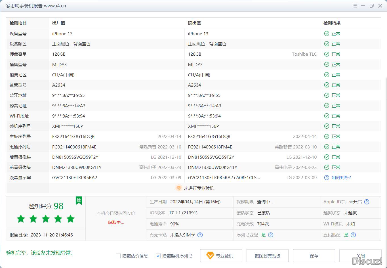Image resolution: width=387 pixels, height=268 pixels.
Task: Click the shield icon beside 未进行专业验机
Action: pos(179,188)
